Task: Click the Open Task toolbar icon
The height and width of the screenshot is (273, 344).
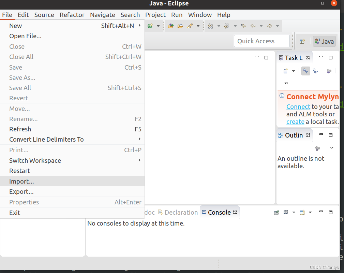Action: tap(180, 26)
